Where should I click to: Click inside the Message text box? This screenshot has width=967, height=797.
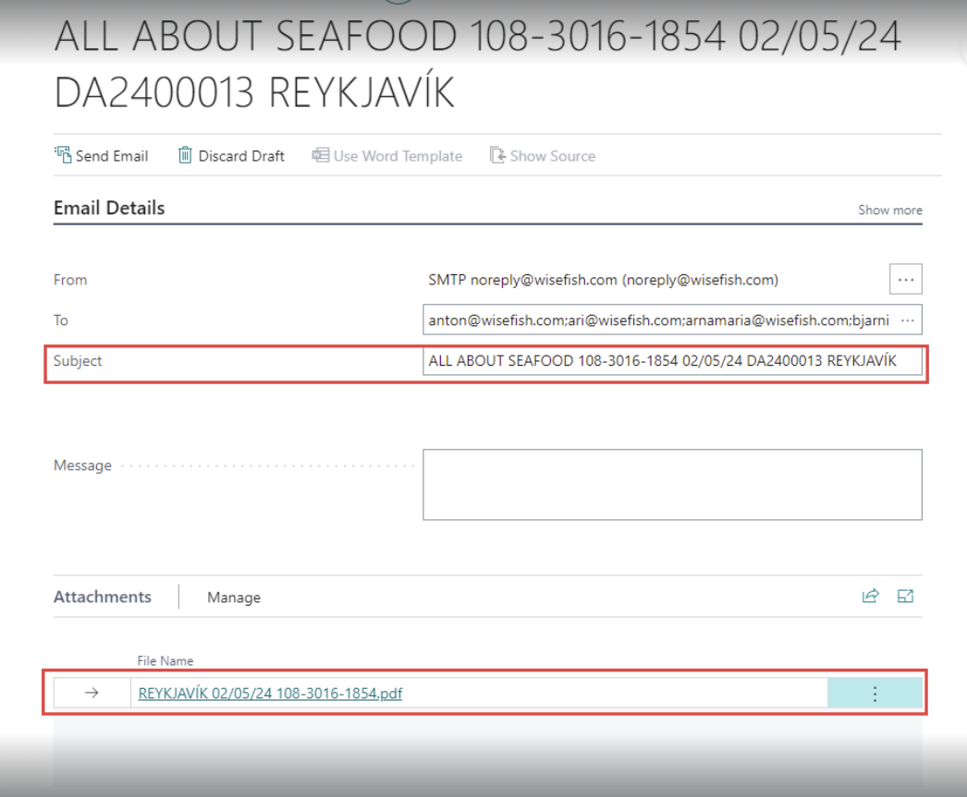(672, 484)
